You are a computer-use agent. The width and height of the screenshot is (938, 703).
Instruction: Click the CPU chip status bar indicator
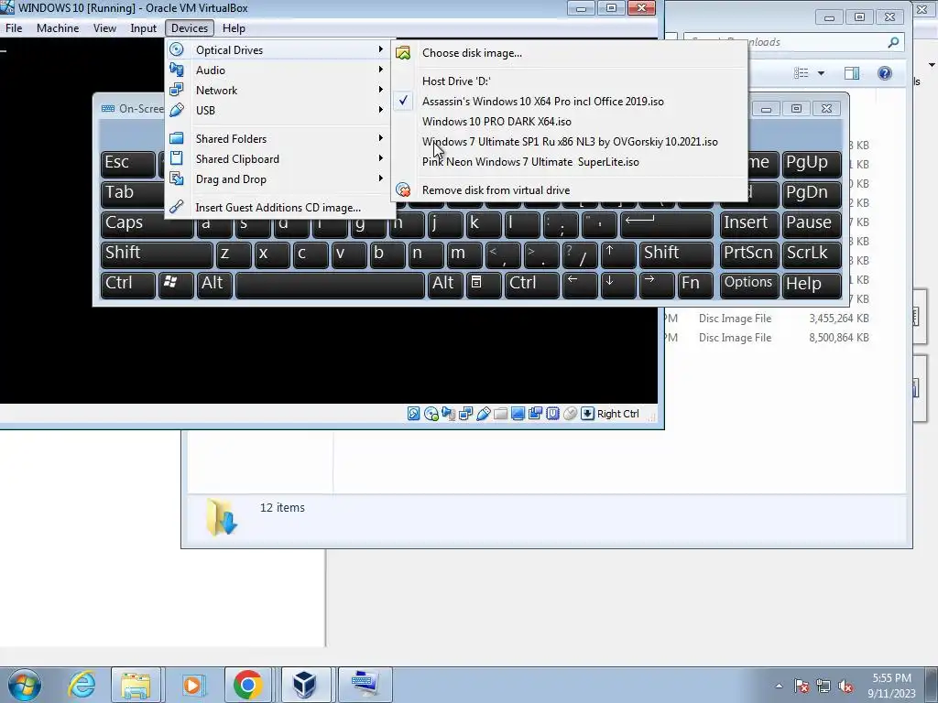[x=552, y=414]
